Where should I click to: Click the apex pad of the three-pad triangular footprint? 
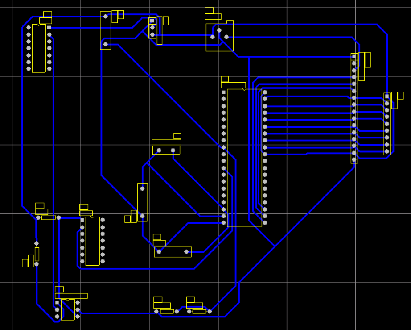[219, 30]
